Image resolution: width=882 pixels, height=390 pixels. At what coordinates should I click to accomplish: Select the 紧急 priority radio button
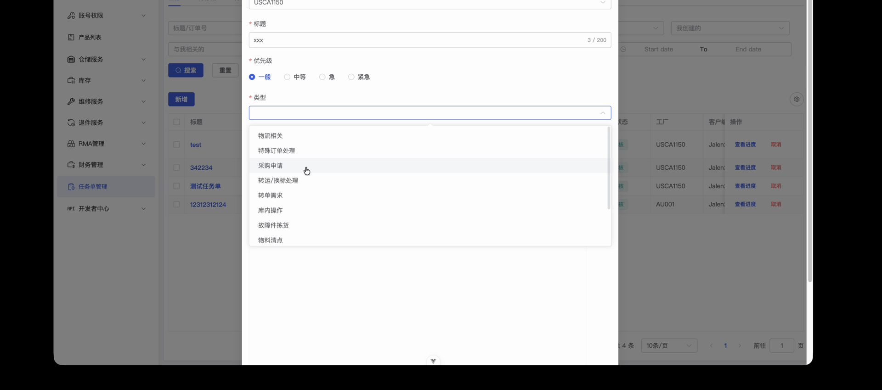351,77
